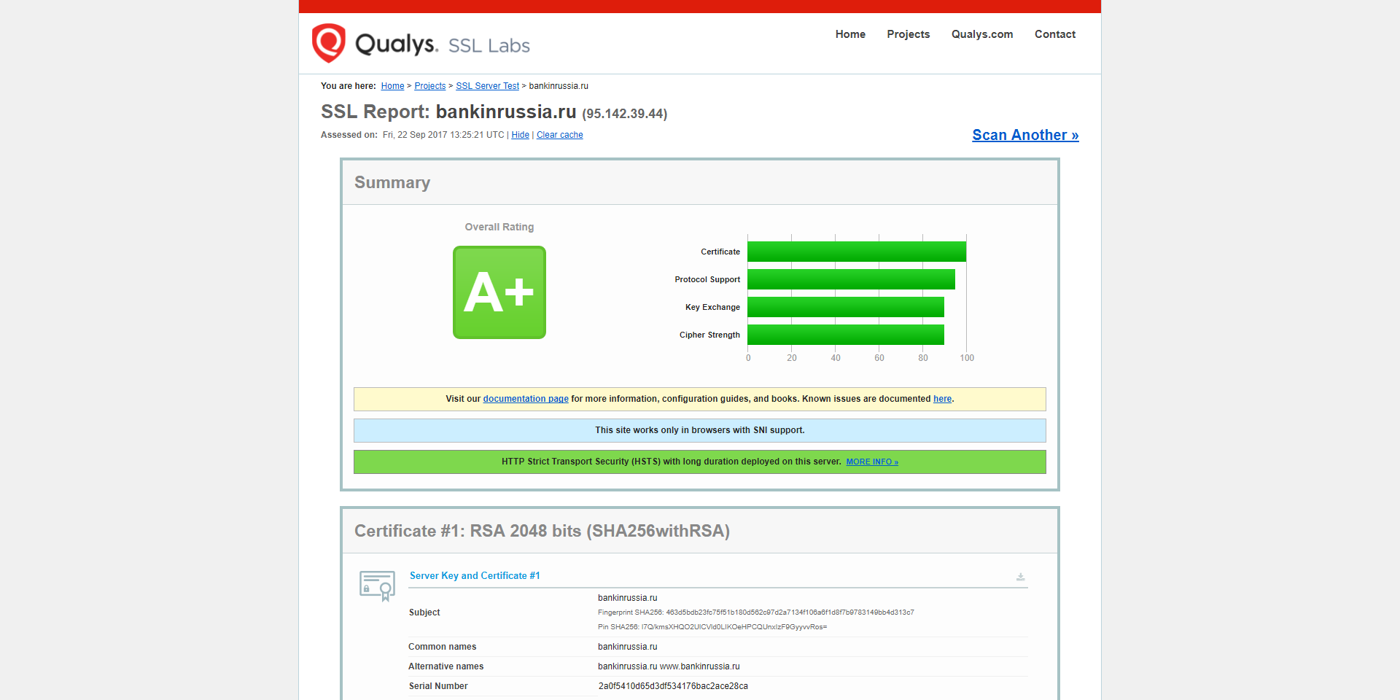Open the Contact page in the top menu
This screenshot has height=700, width=1400.
point(1054,34)
